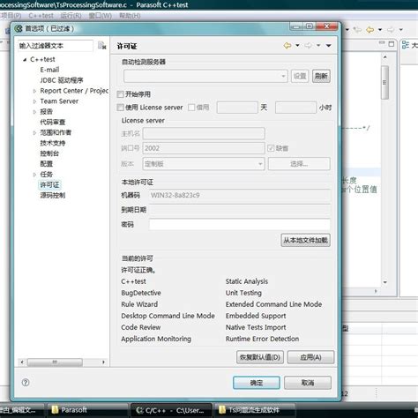Screen dimensions: 418x418
Task: Open the Ts taskbar folder window
Action: (255, 410)
